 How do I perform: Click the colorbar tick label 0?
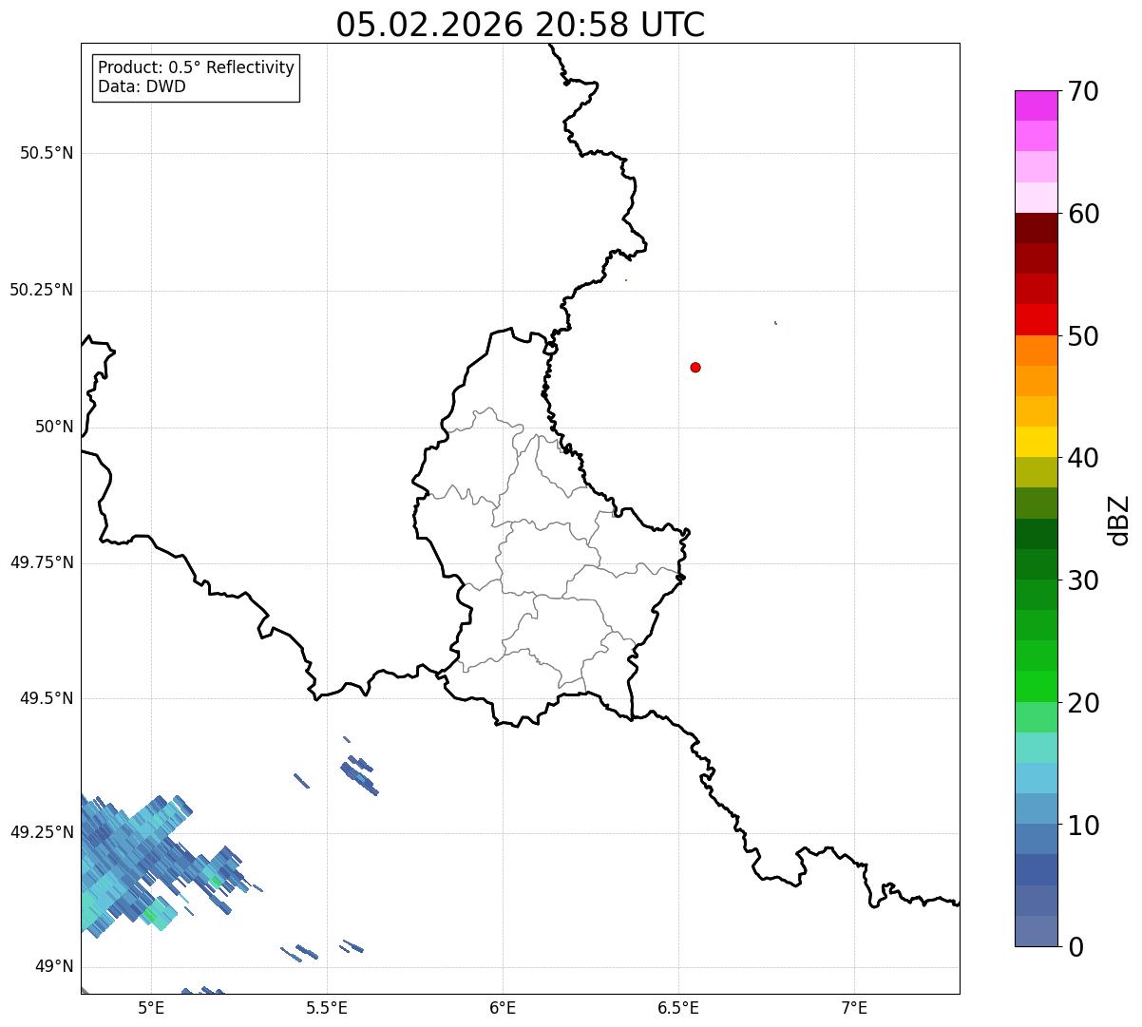[x=1075, y=947]
